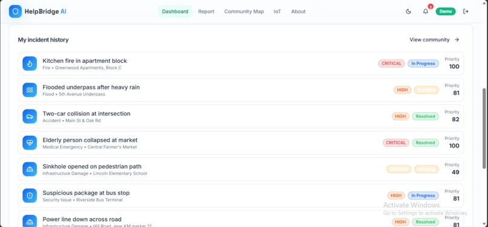Click Pending badge on Flooded underpass row
The image size is (488, 227).
click(426, 90)
